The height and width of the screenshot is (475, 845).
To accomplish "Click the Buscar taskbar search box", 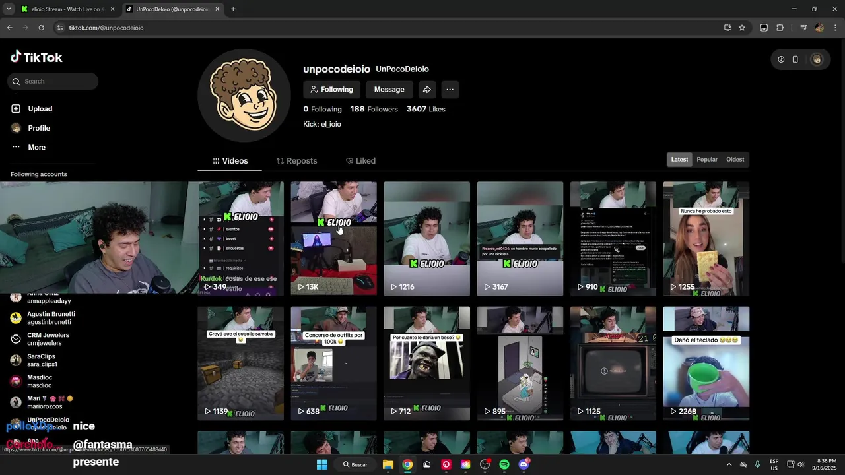I will point(355,464).
